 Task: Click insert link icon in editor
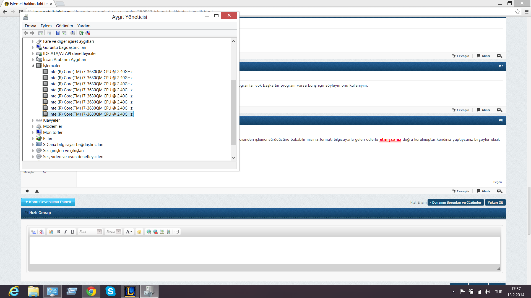(149, 232)
